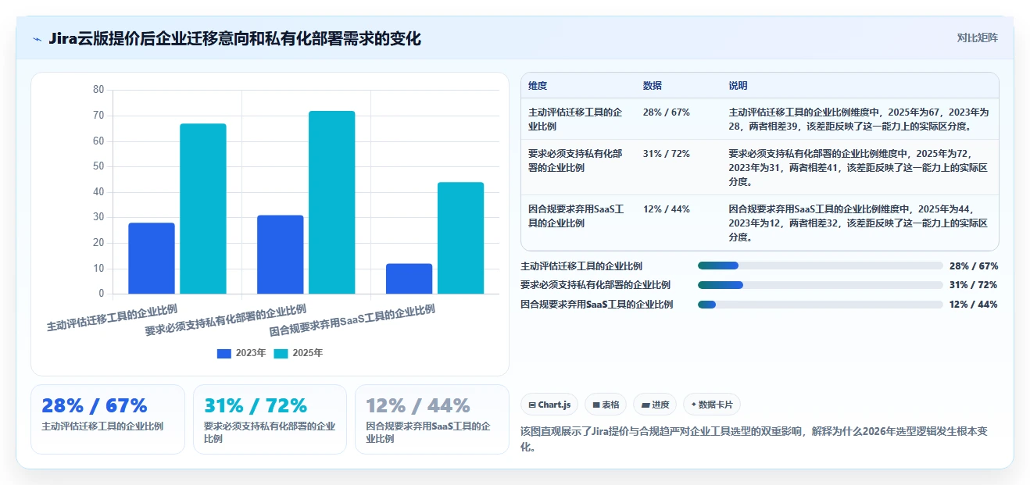Click progress value 12% / 44% at right

click(974, 305)
